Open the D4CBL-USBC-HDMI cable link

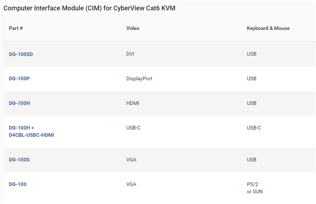[32, 135]
